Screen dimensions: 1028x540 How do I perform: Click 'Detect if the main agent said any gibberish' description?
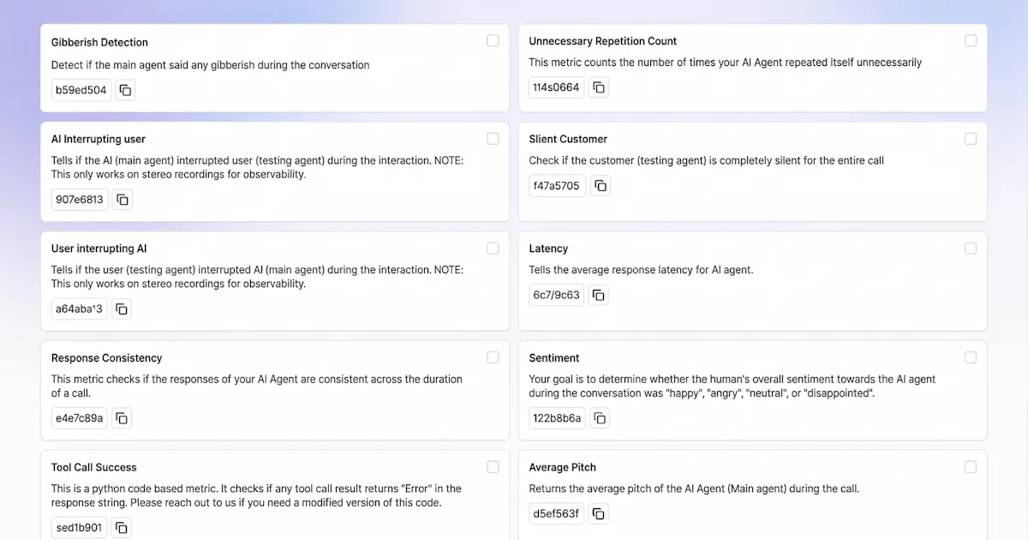click(x=211, y=65)
